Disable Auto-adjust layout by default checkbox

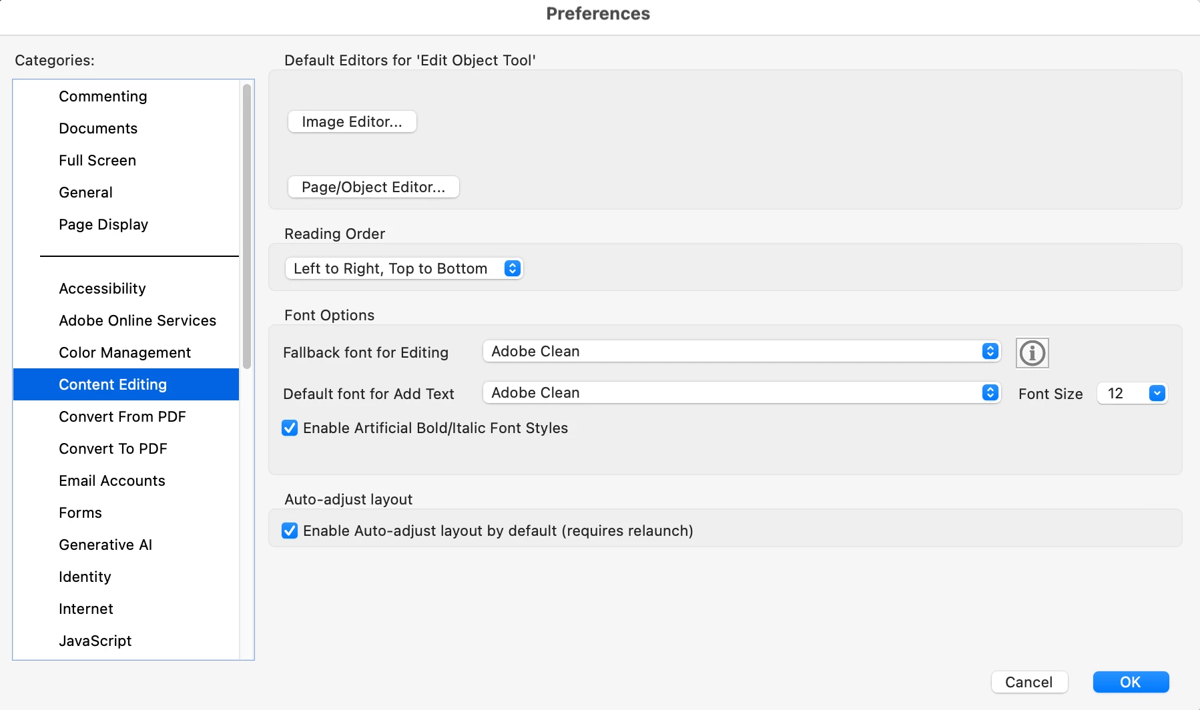pyautogui.click(x=290, y=531)
